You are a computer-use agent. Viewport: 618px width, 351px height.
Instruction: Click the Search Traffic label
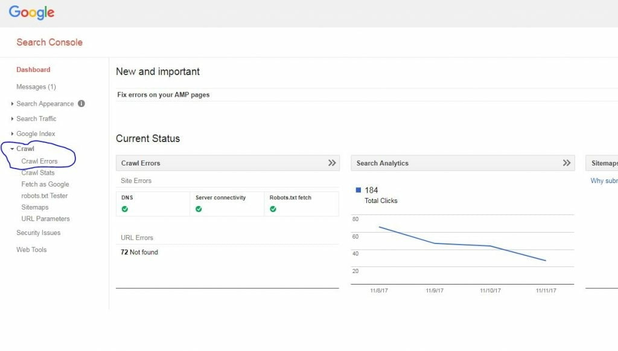[x=36, y=118]
